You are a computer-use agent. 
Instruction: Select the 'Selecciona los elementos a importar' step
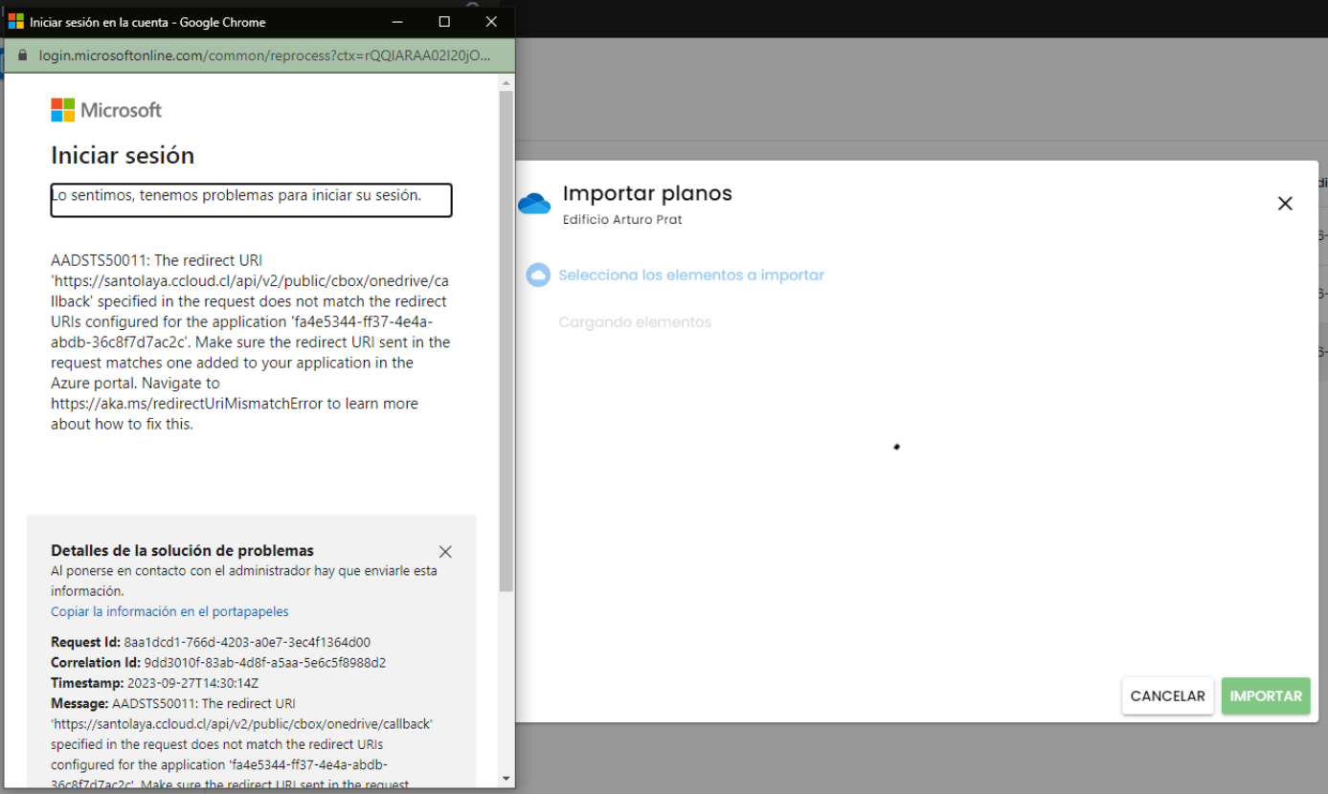click(691, 276)
